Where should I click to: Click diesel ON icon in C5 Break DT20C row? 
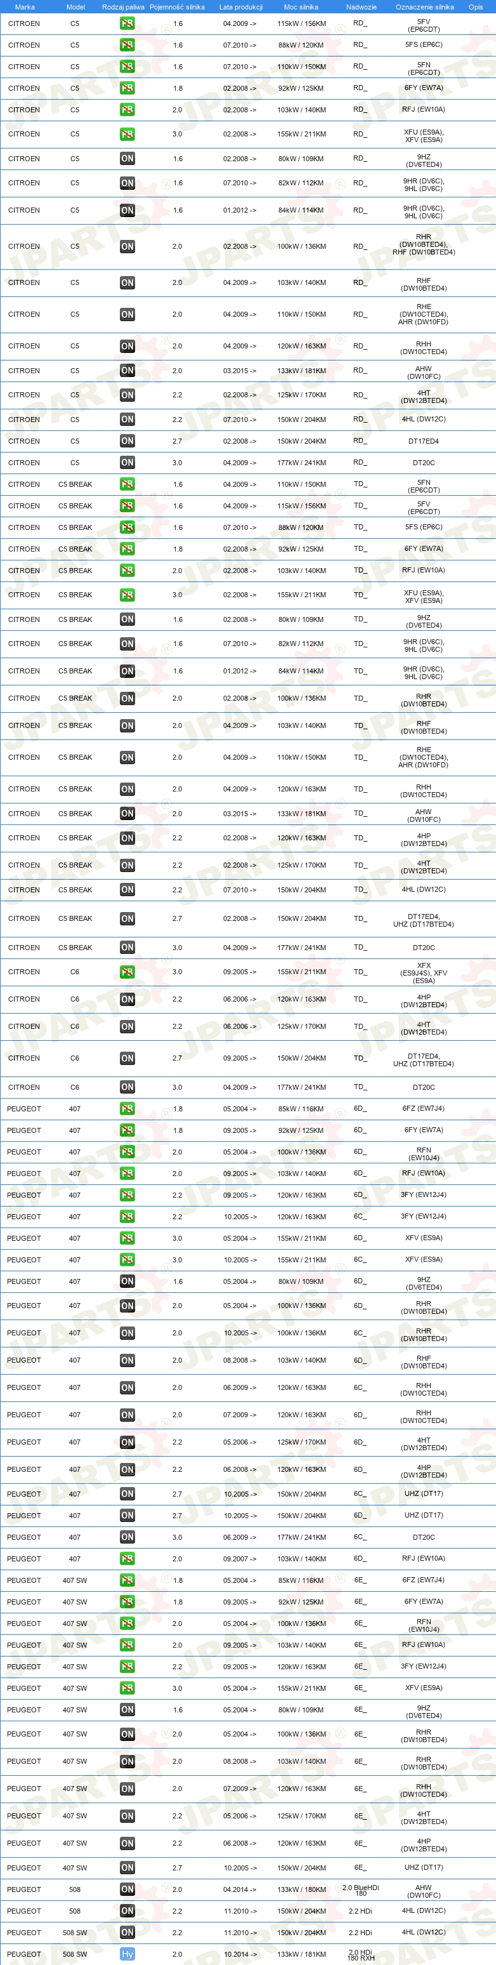pos(127,948)
